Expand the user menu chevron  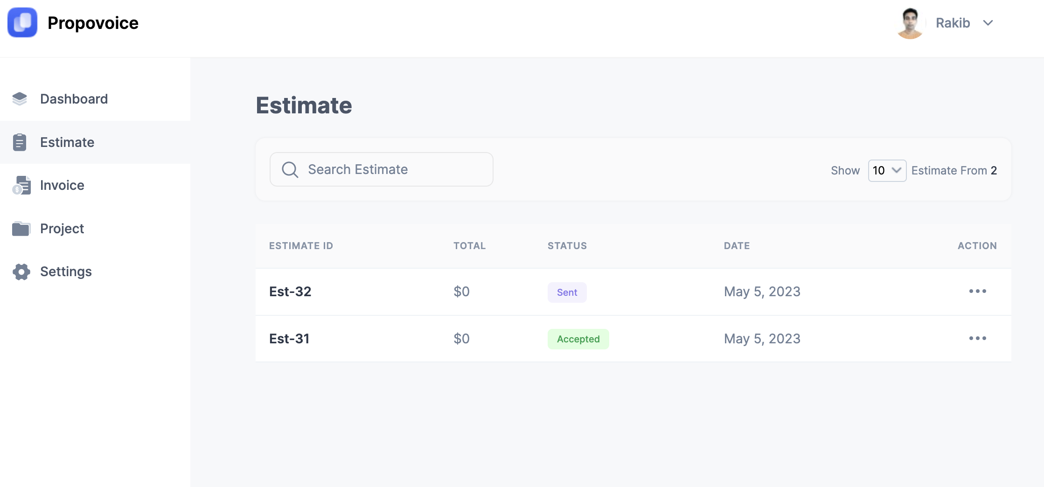988,23
